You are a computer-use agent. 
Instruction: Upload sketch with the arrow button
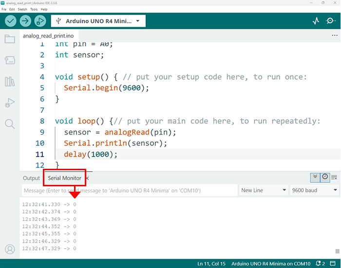point(25,21)
